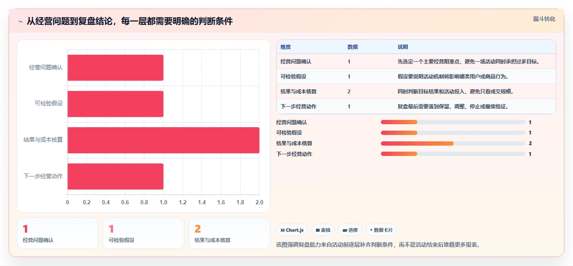Select the 数据卡片 chip
The width and height of the screenshot is (573, 266).
tap(381, 230)
